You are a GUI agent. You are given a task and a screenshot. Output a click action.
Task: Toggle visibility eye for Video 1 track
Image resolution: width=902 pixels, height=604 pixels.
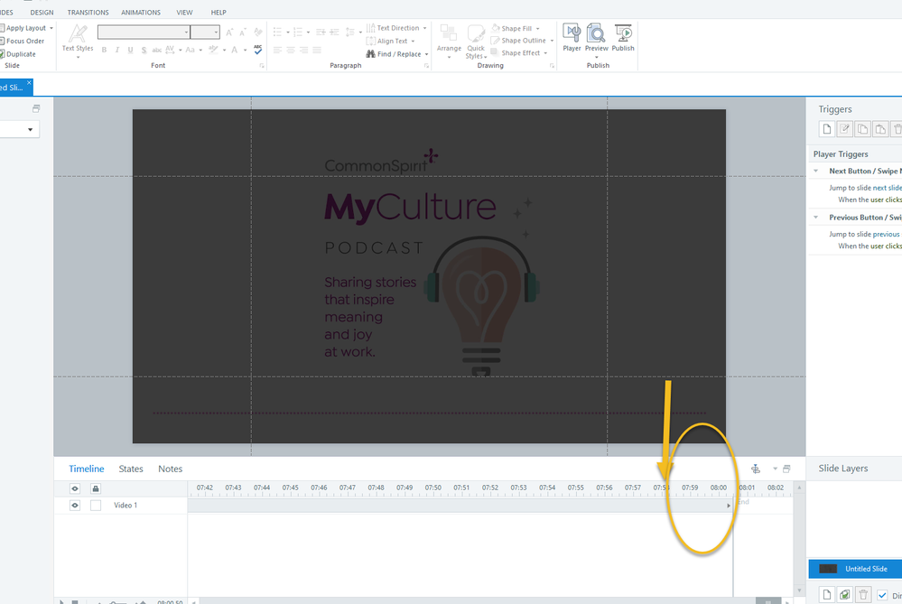(75, 506)
